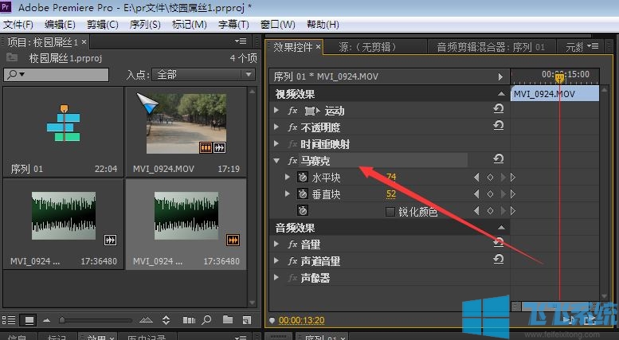Enable the 锐化颜色 checkbox
619x340 pixels.
tap(390, 212)
